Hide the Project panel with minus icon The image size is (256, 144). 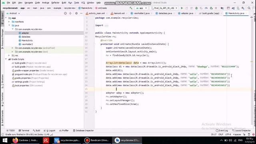pos(81,13)
